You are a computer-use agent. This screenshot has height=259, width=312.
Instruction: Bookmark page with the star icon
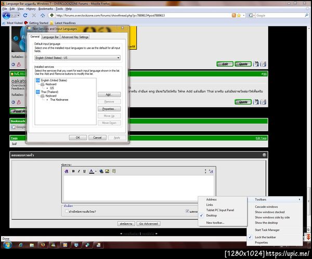(239, 15)
